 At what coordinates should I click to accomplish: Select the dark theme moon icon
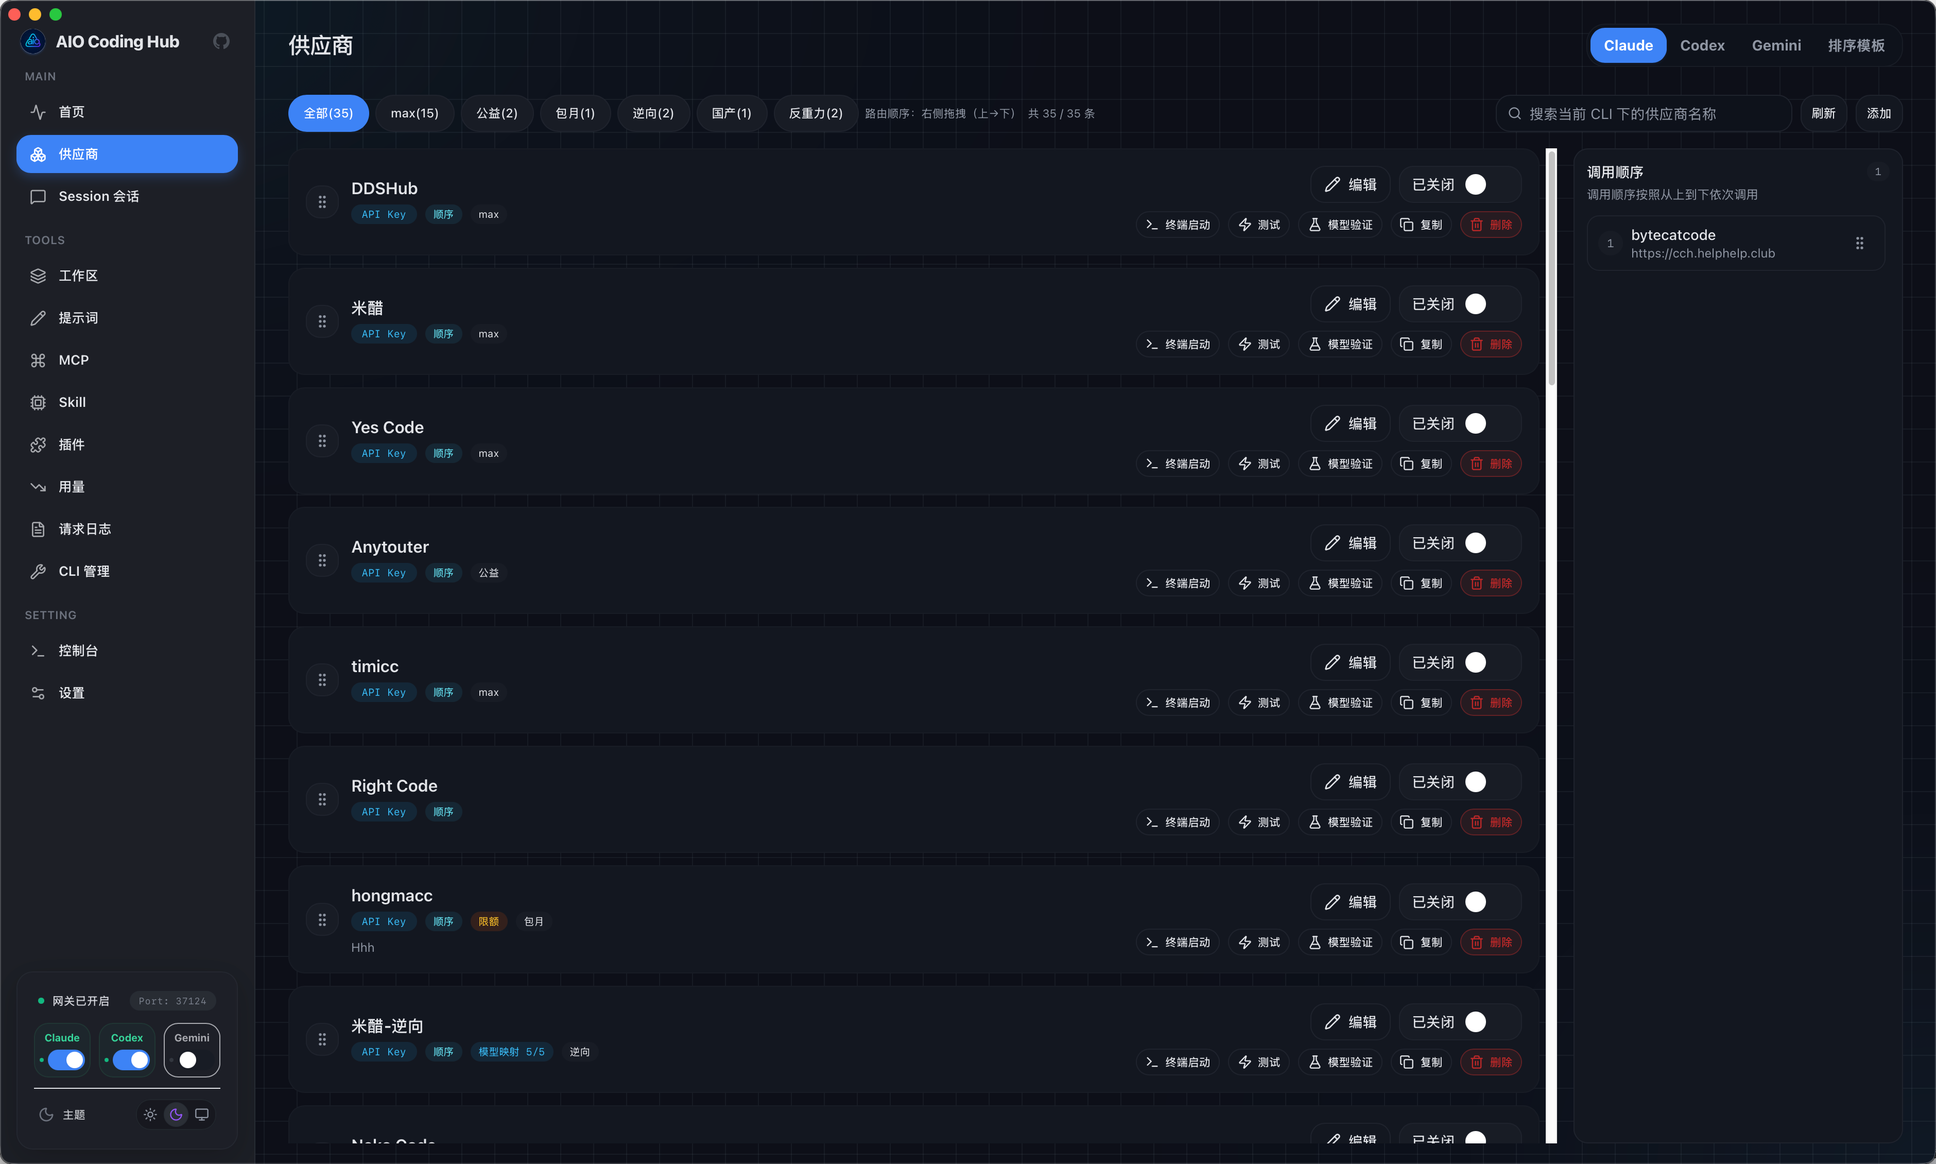(x=177, y=1115)
